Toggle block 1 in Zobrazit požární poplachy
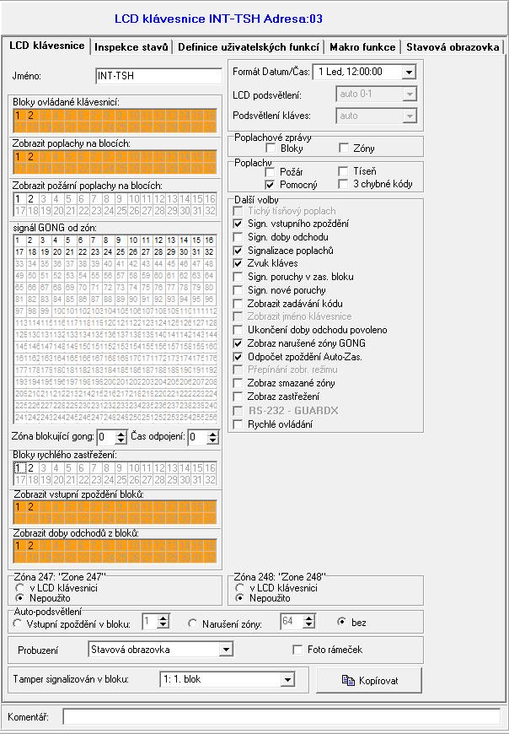 tap(19, 199)
